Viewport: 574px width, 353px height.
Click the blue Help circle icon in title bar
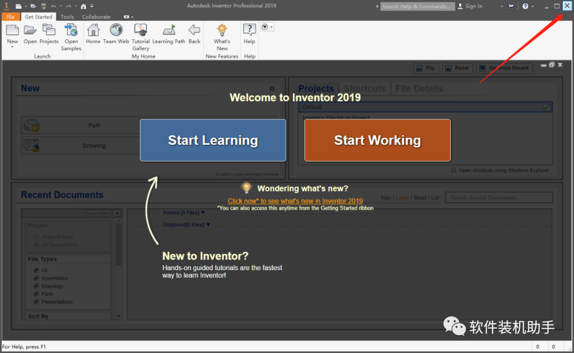tap(525, 6)
